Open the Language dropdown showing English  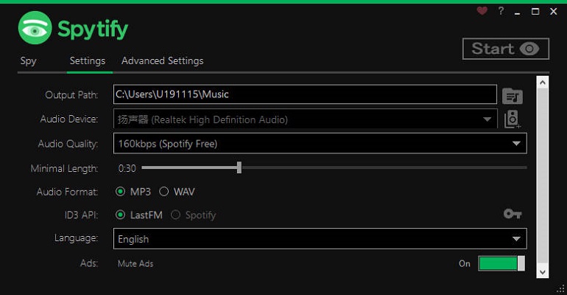point(320,239)
